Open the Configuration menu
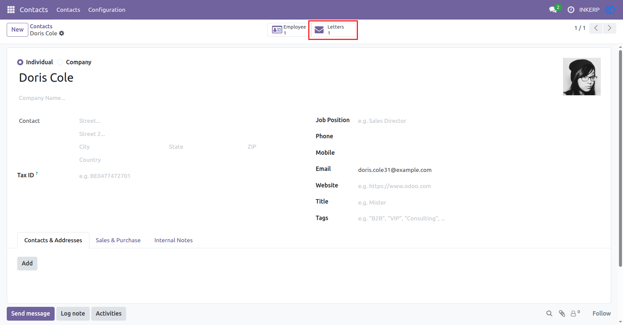Image resolution: width=623 pixels, height=325 pixels. [x=107, y=10]
